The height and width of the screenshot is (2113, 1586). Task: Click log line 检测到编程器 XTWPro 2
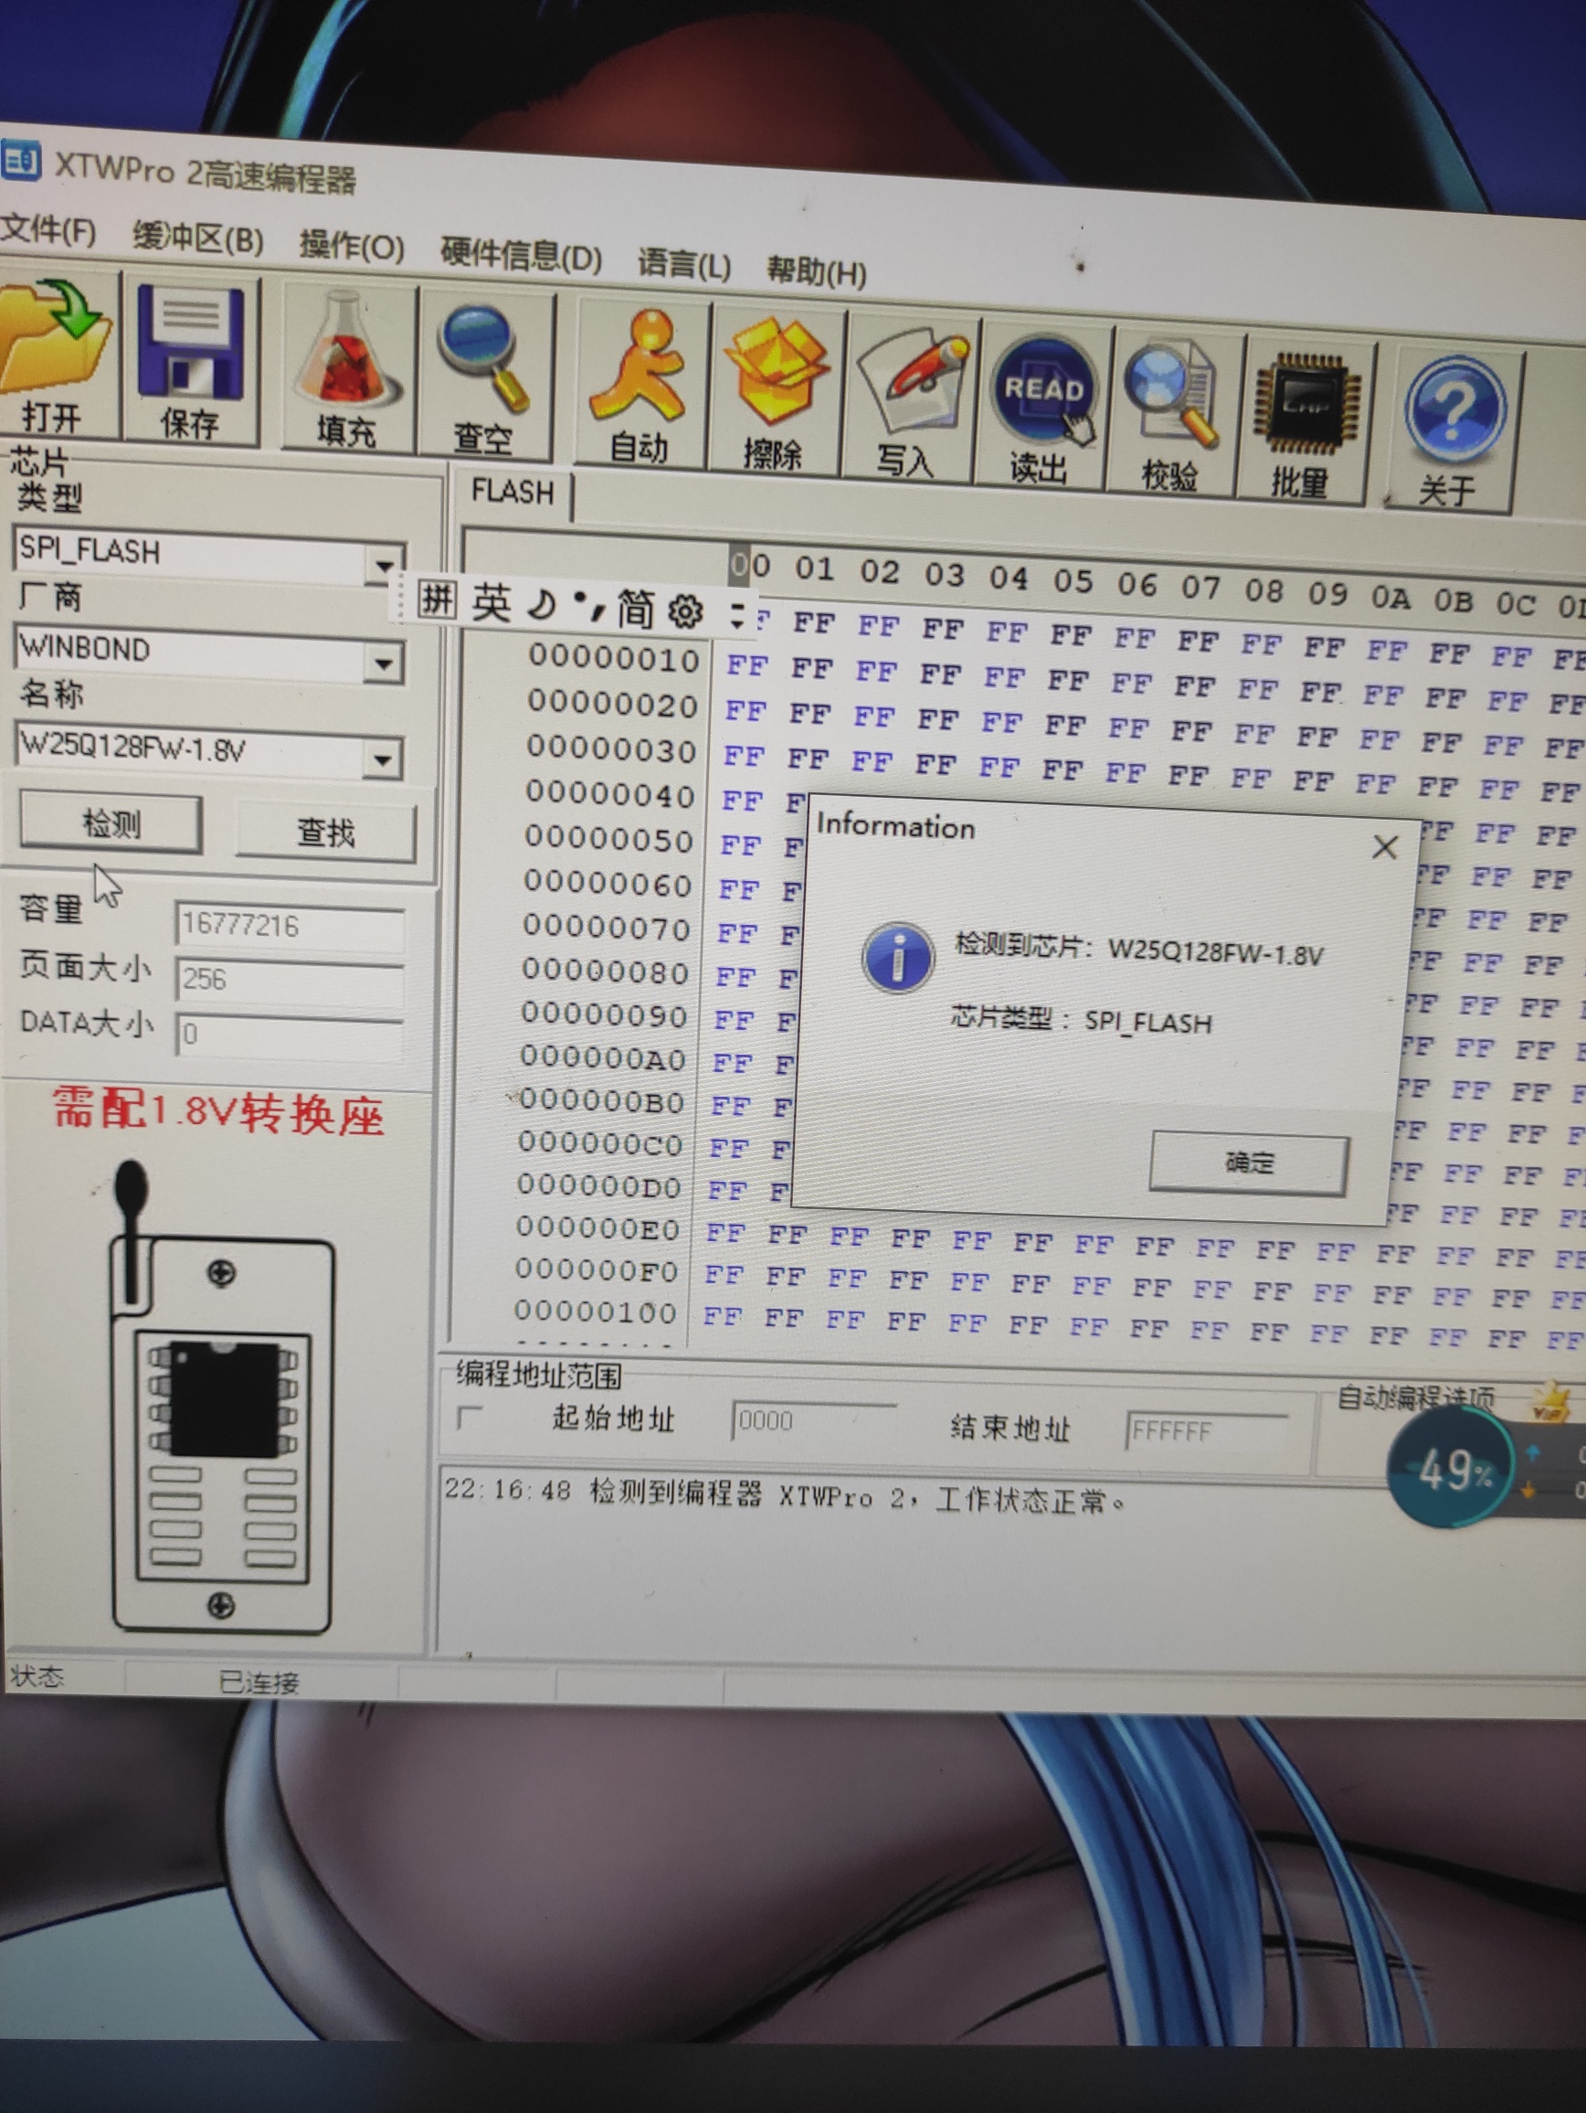point(785,1496)
